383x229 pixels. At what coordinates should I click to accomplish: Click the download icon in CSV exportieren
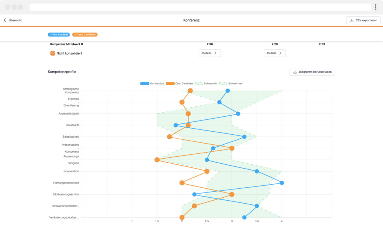point(352,20)
